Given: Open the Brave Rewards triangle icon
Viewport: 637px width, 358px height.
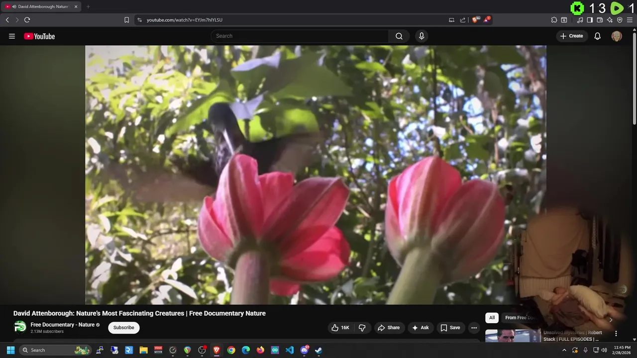Looking at the screenshot, I should tap(487, 19).
